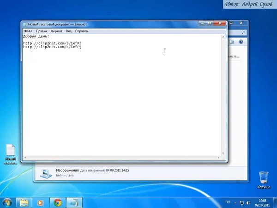
Task: Open the Файл menu in Notepad
Action: coord(28,31)
